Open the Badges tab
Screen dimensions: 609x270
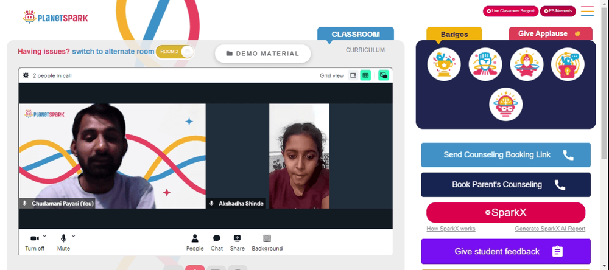[x=454, y=34]
